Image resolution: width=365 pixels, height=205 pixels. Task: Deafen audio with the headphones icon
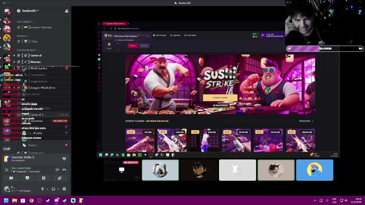(x=53, y=189)
